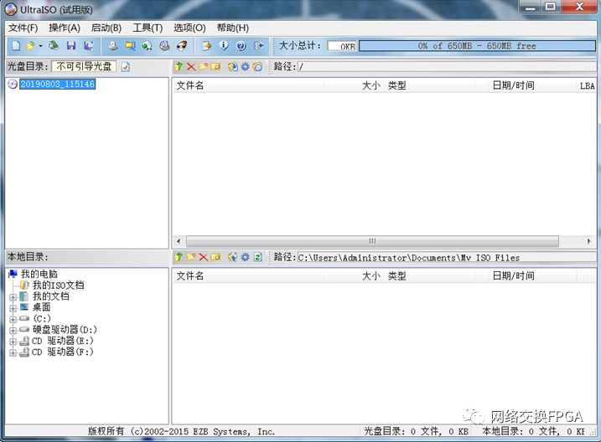The width and height of the screenshot is (601, 442).
Task: Click the Compress ISO toolbar icon
Action: (130, 46)
